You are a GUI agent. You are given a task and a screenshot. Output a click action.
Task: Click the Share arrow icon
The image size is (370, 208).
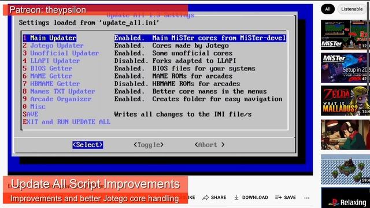coord(205,198)
